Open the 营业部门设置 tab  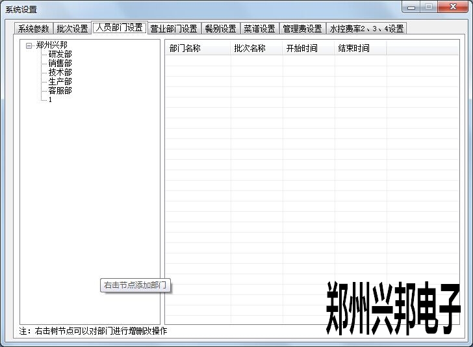coord(173,29)
